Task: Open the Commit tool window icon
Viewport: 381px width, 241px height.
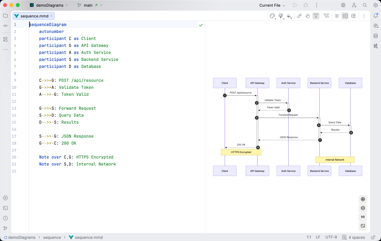Action: (x=5, y=25)
